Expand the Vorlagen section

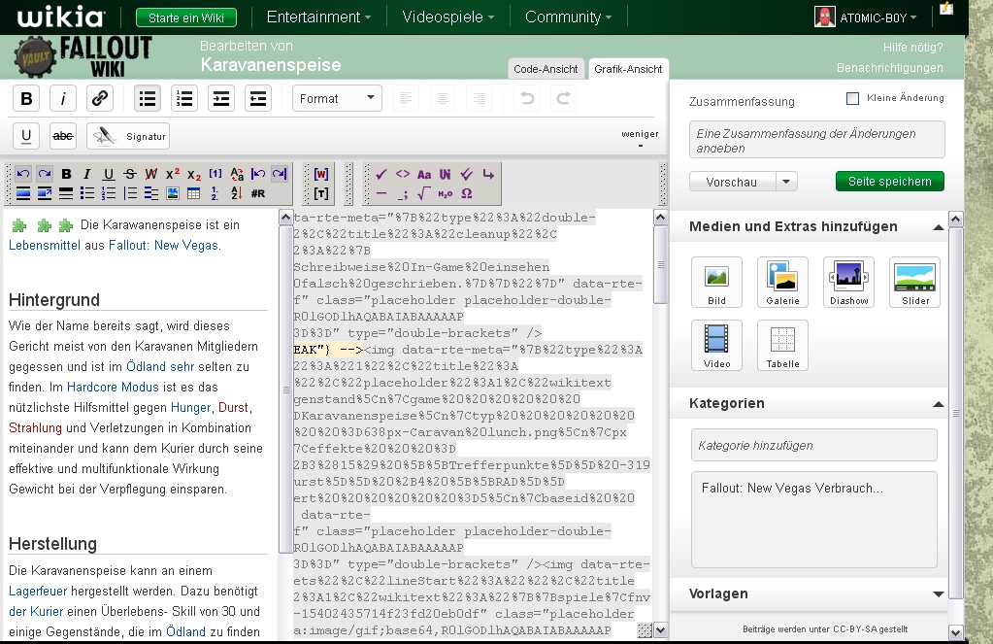click(938, 594)
